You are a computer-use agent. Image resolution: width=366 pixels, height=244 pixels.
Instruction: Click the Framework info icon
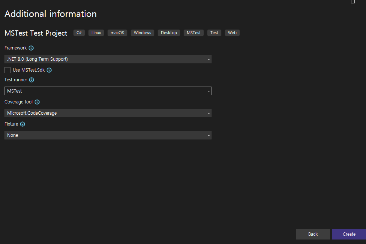[x=31, y=48]
